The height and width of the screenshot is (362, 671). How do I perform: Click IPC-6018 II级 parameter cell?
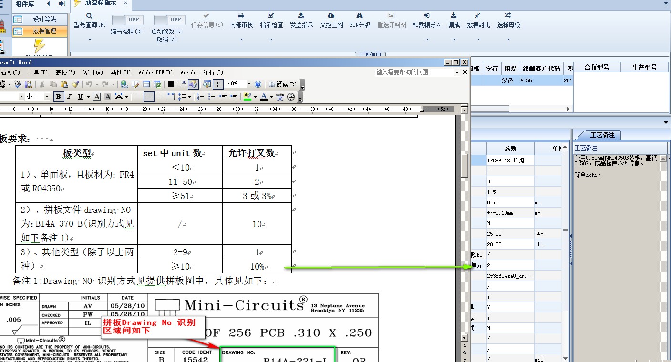510,161
